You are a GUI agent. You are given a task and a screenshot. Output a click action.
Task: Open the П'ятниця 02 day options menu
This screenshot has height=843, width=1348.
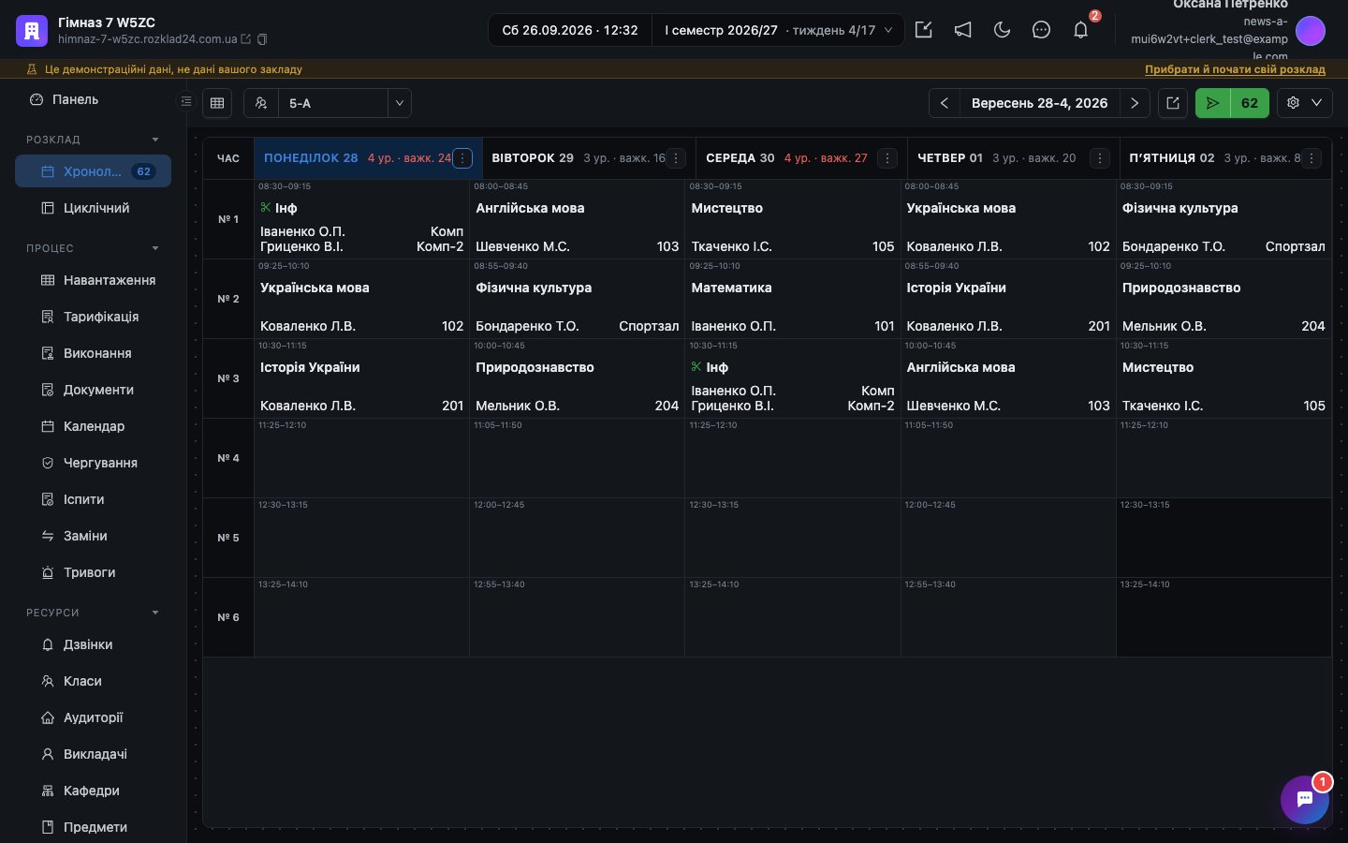[1311, 158]
